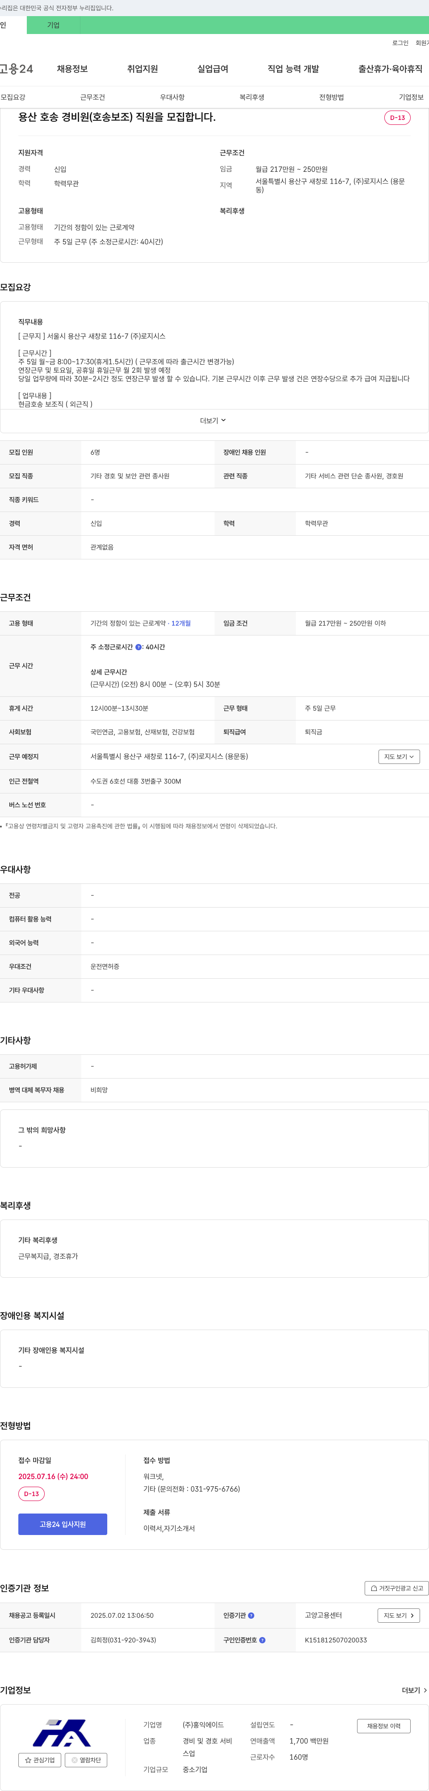Open the 출산휴가·육아휴직 menu
Image resolution: width=429 pixels, height=1791 pixels.
point(390,69)
